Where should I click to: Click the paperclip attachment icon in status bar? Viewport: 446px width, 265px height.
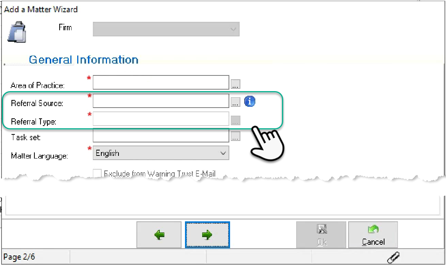393,258
